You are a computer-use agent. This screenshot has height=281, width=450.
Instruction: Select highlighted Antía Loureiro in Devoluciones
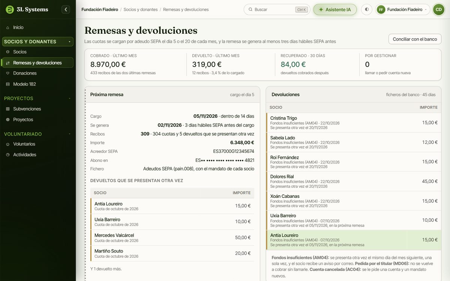354,240
